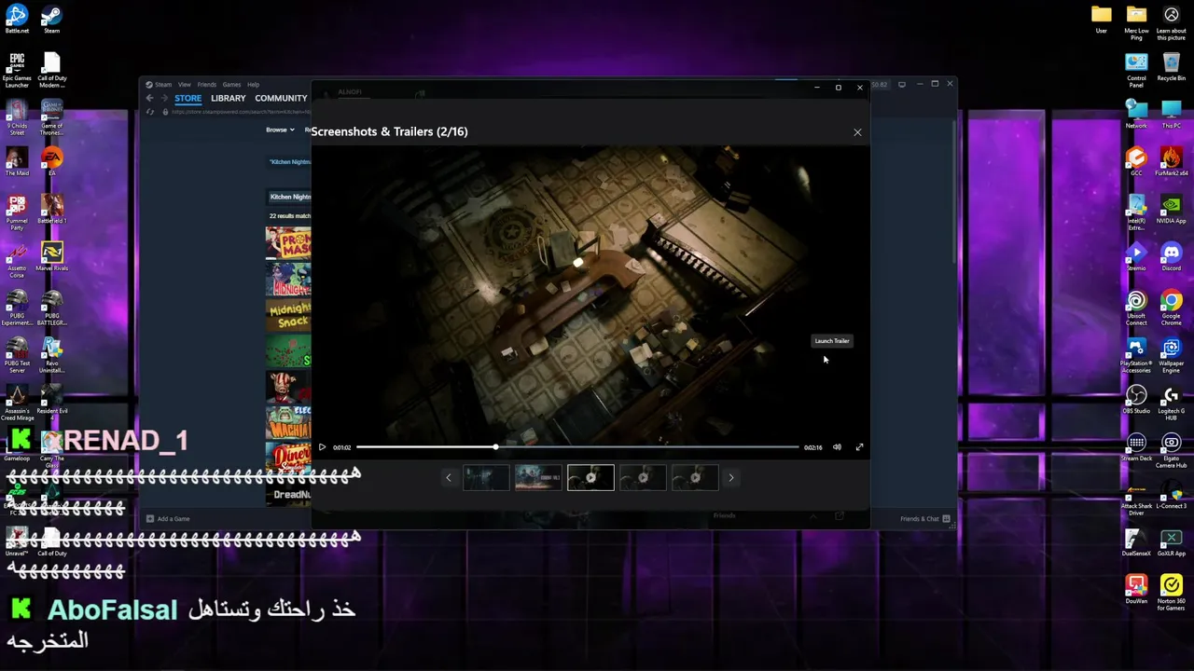Open Stream Deck desktop shortcut

1136,446
